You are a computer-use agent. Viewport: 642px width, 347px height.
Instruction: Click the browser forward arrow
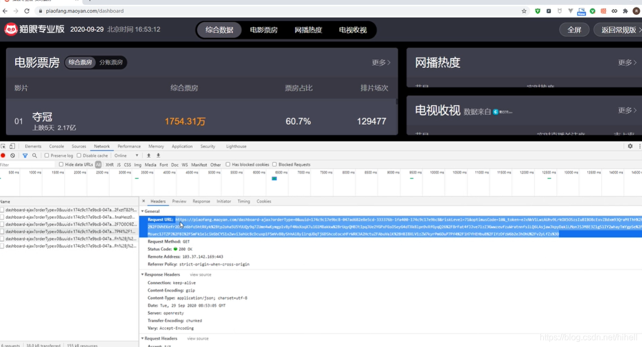[16, 11]
